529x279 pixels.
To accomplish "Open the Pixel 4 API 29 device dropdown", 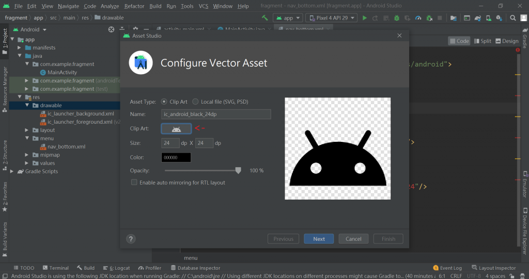I will tap(331, 18).
